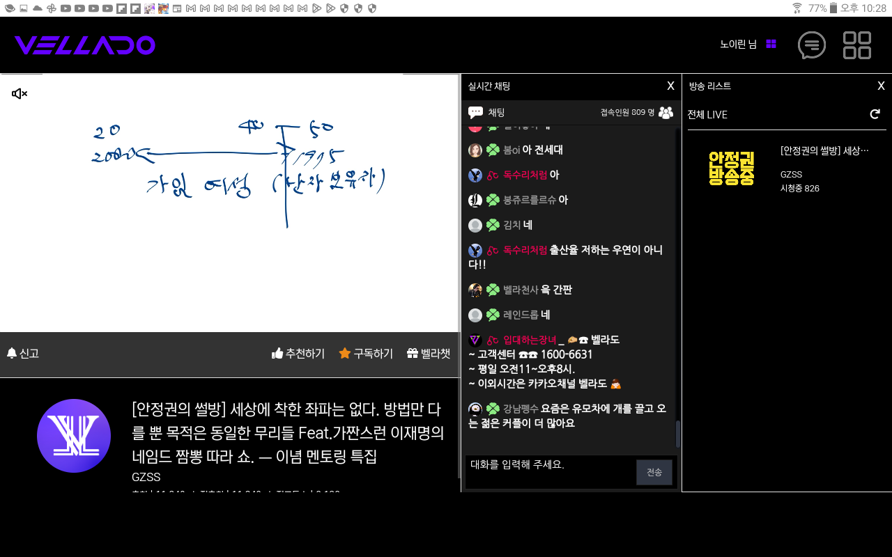Focus the 대화를 입력해 주세요 chat input

(550, 472)
